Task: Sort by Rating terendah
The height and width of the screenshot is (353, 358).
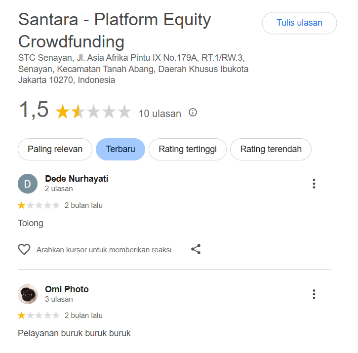Action: tap(271, 149)
